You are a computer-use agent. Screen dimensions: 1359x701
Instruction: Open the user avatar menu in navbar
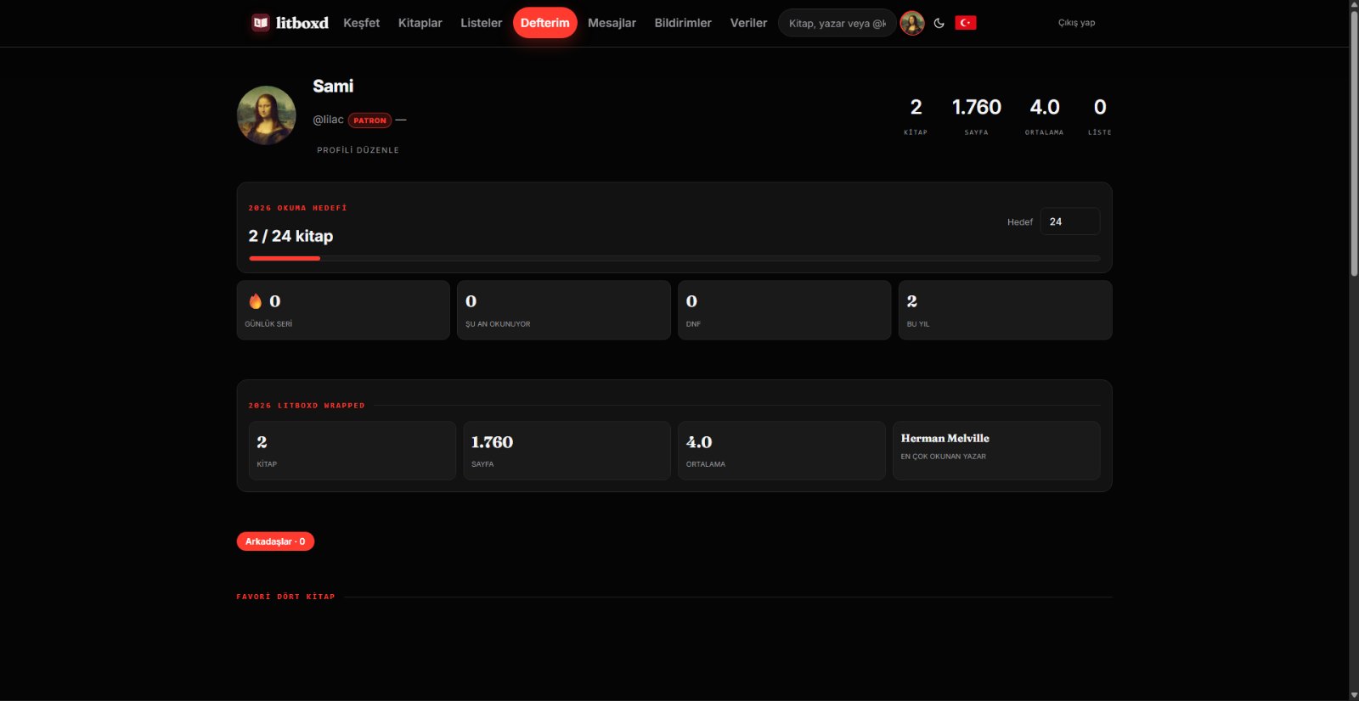click(x=912, y=23)
